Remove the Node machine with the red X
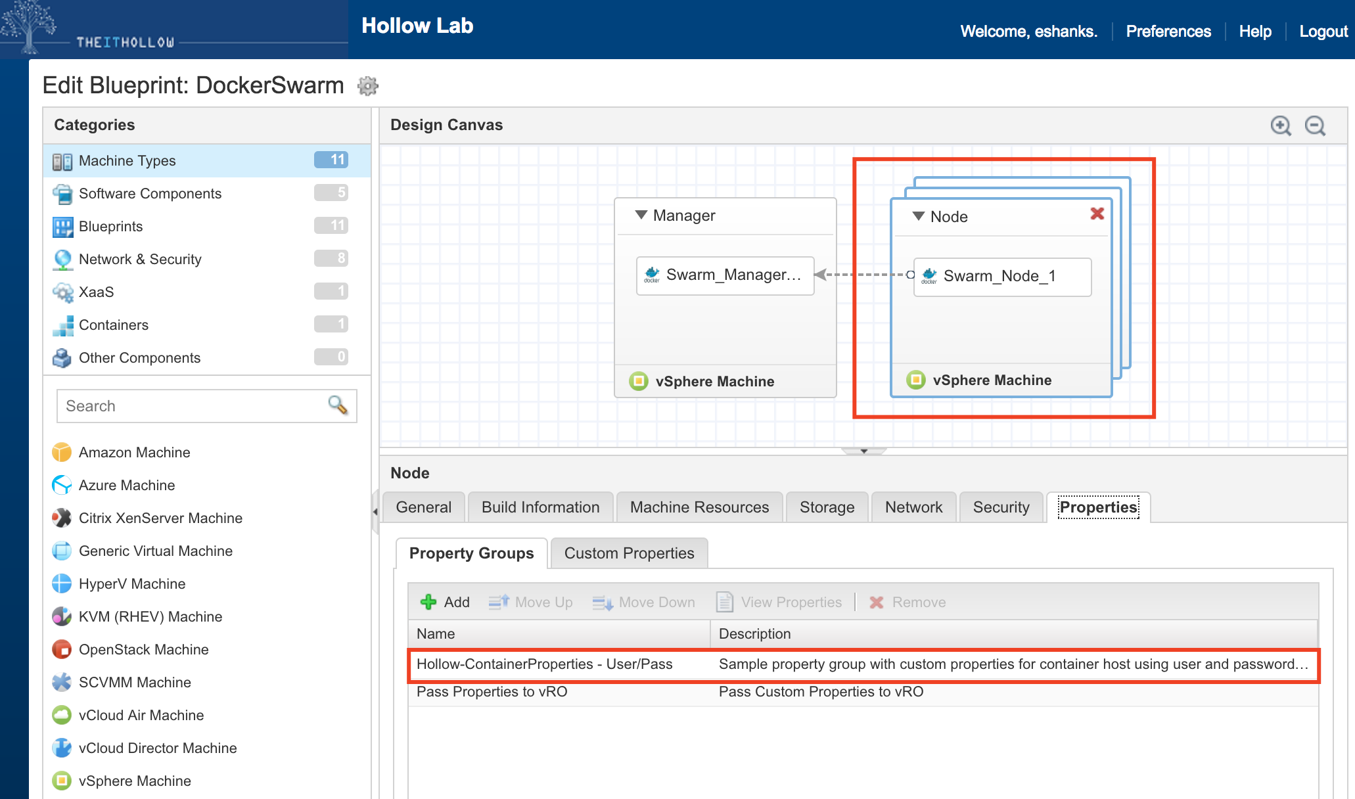The height and width of the screenshot is (799, 1355). (1097, 214)
